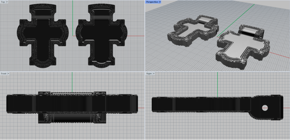Select the Front viewport title label
Screen dimensions: 290x140
[4, 74]
